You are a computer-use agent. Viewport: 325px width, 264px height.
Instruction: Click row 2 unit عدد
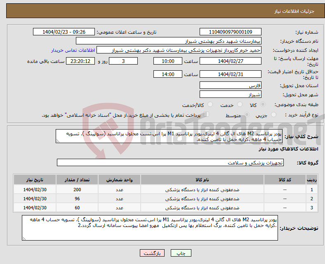(119, 199)
